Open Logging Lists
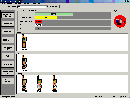This screenshot has height=98, width=130. pyautogui.click(x=8, y=32)
